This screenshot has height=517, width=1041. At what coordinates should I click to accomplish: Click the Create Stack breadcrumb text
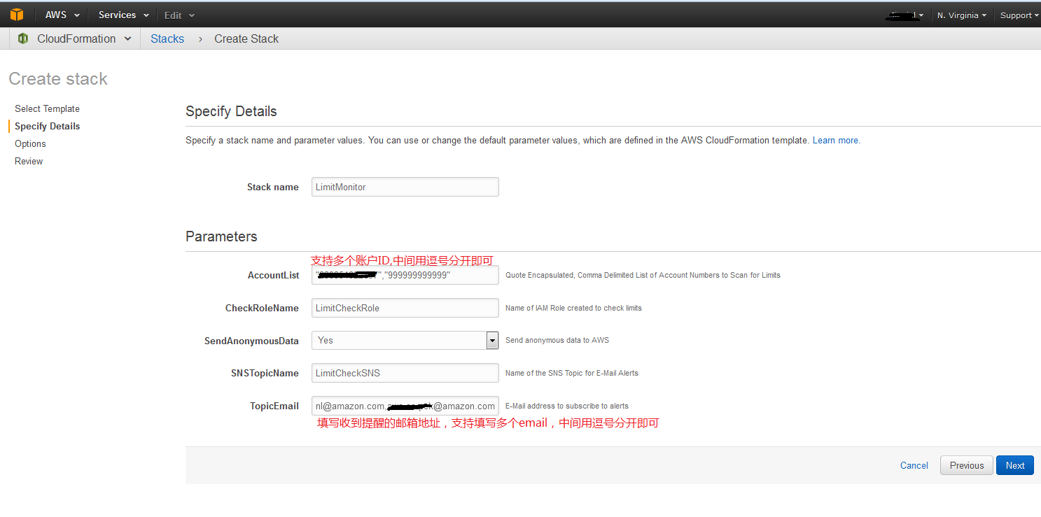pyautogui.click(x=246, y=38)
